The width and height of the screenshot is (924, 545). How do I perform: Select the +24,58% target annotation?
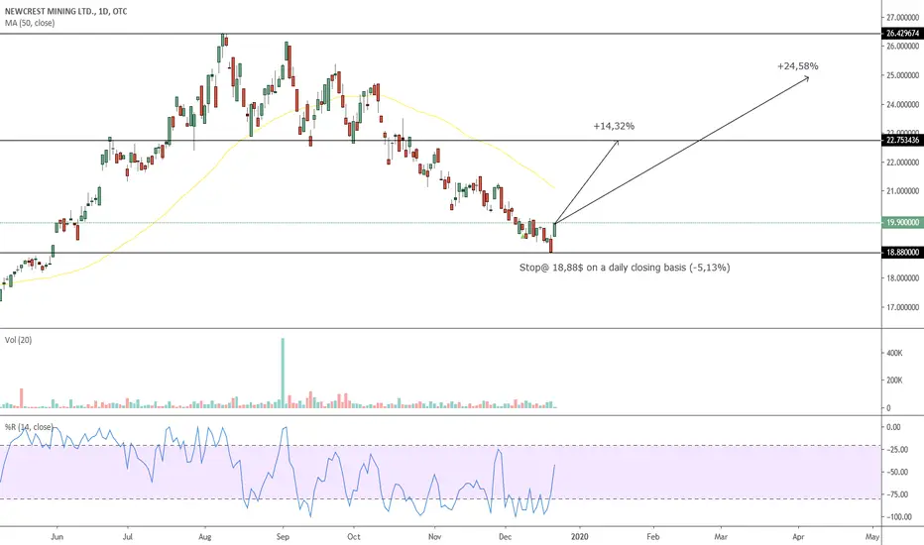(797, 66)
